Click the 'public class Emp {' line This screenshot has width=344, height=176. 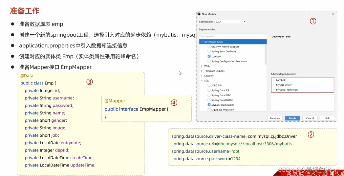pyautogui.click(x=38, y=83)
